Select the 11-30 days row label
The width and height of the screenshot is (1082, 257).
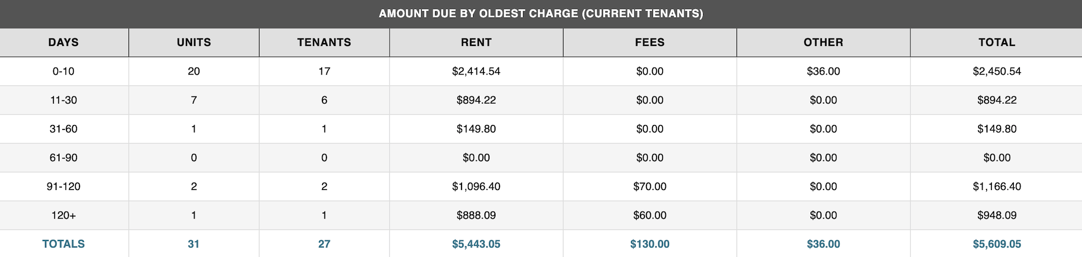(x=63, y=100)
